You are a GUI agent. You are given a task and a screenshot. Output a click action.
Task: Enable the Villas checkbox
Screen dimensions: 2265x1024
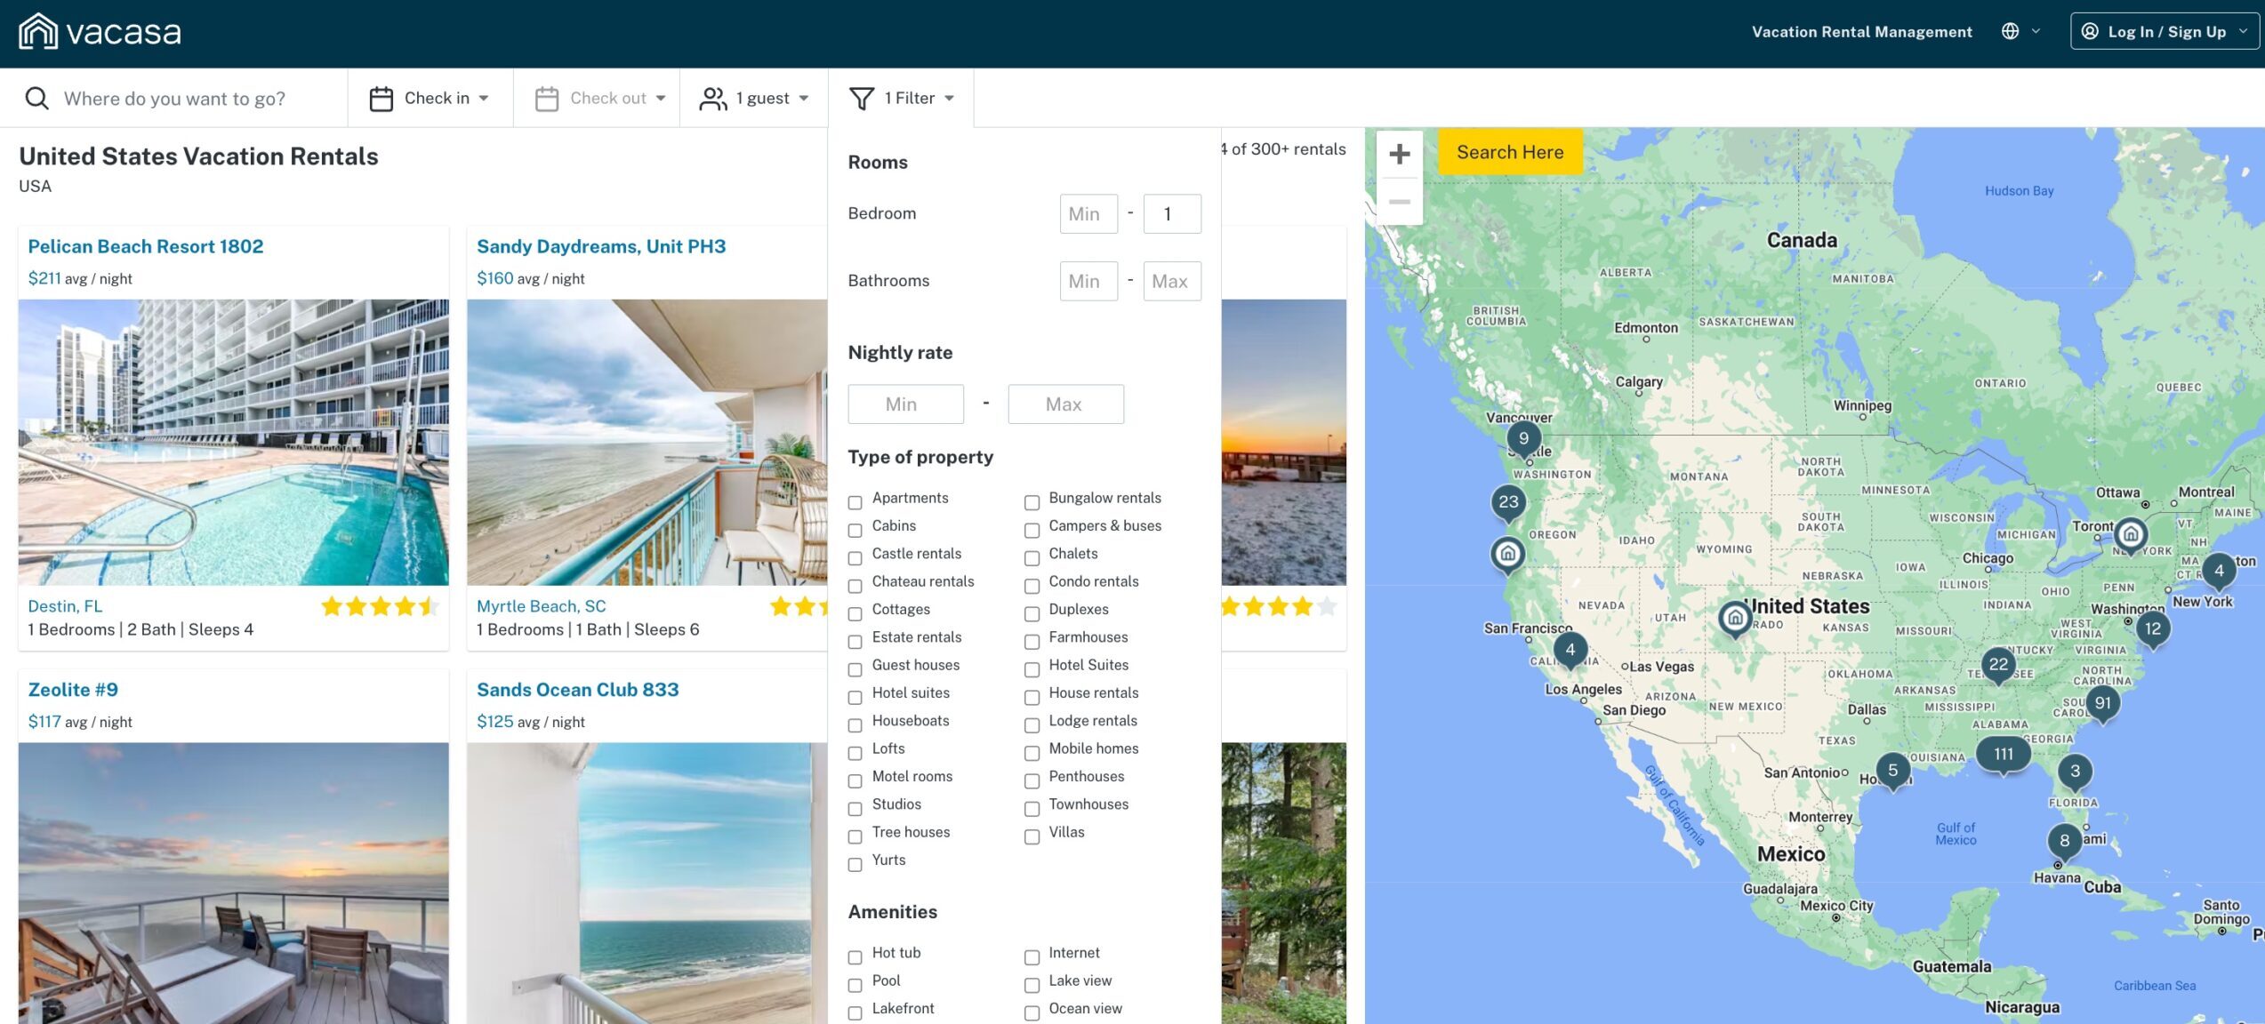(1032, 836)
